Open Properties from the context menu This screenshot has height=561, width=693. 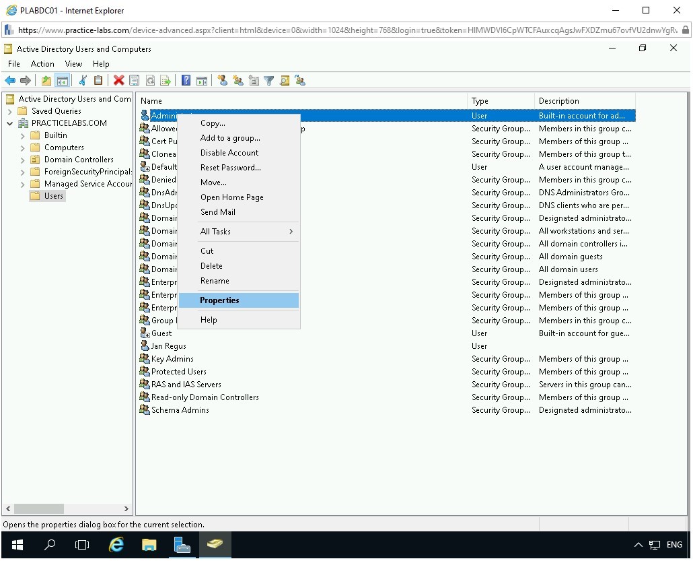(x=239, y=300)
